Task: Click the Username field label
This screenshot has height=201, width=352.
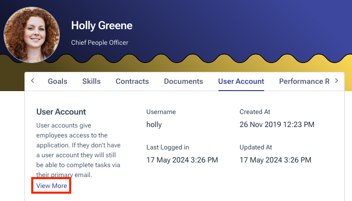Action: [x=161, y=112]
